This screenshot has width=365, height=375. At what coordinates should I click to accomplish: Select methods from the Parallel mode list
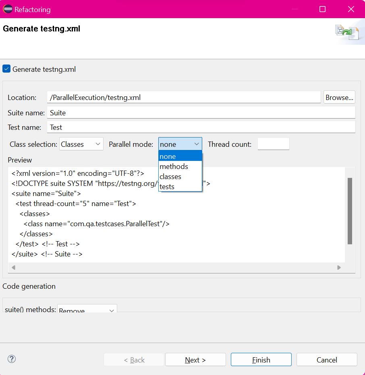(x=174, y=166)
